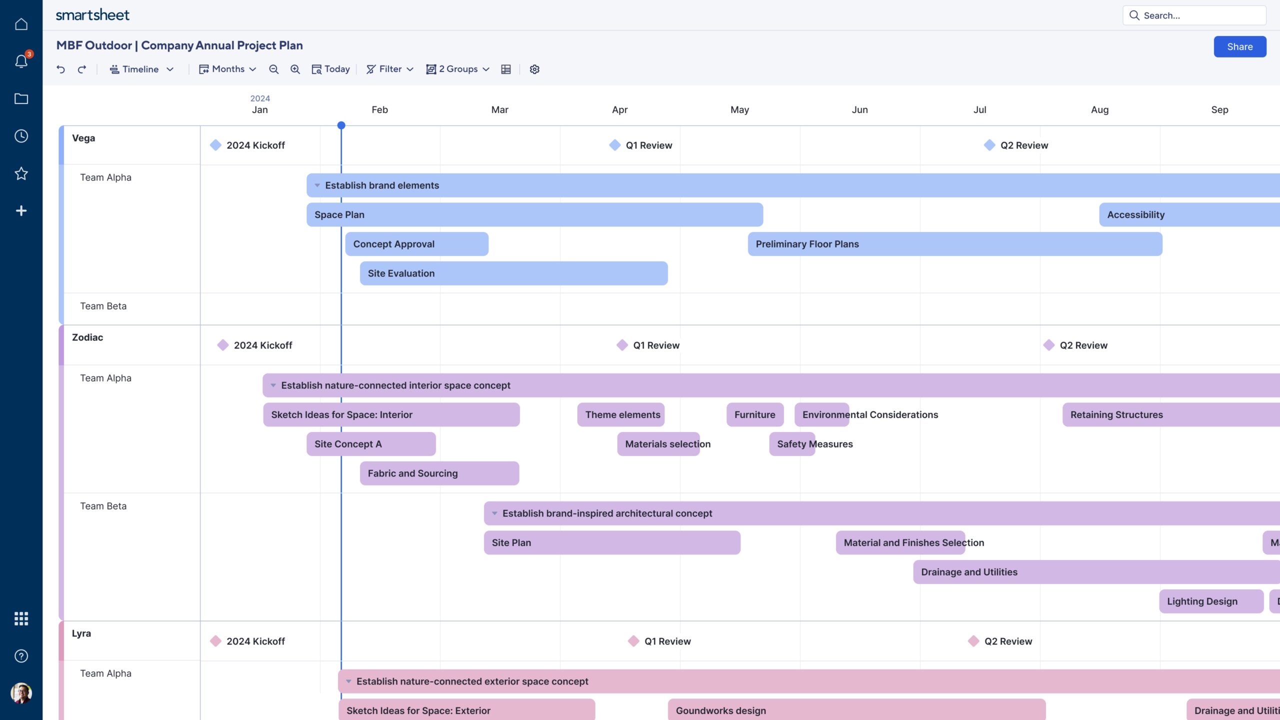Open the 2 Groups grouping dropdown
The image size is (1280, 720).
point(457,69)
